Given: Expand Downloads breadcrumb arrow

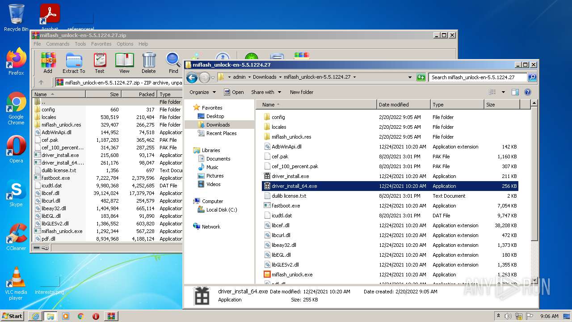Looking at the screenshot, I should [x=280, y=77].
